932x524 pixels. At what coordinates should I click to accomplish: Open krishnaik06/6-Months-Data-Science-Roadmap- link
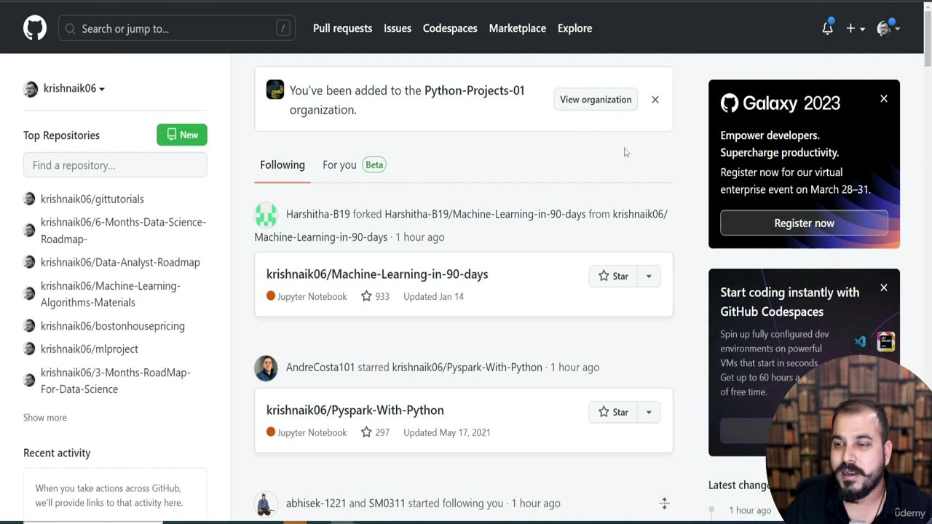(x=123, y=230)
